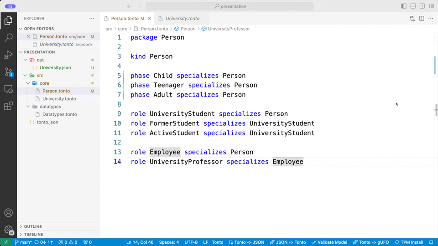Toggle secondary side bar visibility

pos(422,6)
